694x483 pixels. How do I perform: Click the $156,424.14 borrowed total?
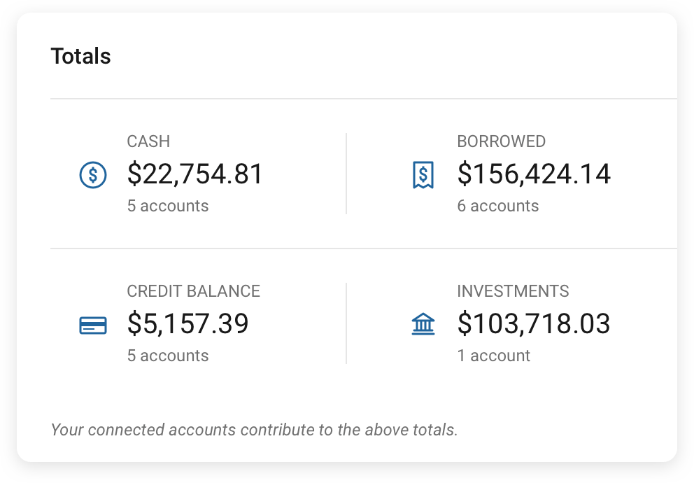coord(534,174)
